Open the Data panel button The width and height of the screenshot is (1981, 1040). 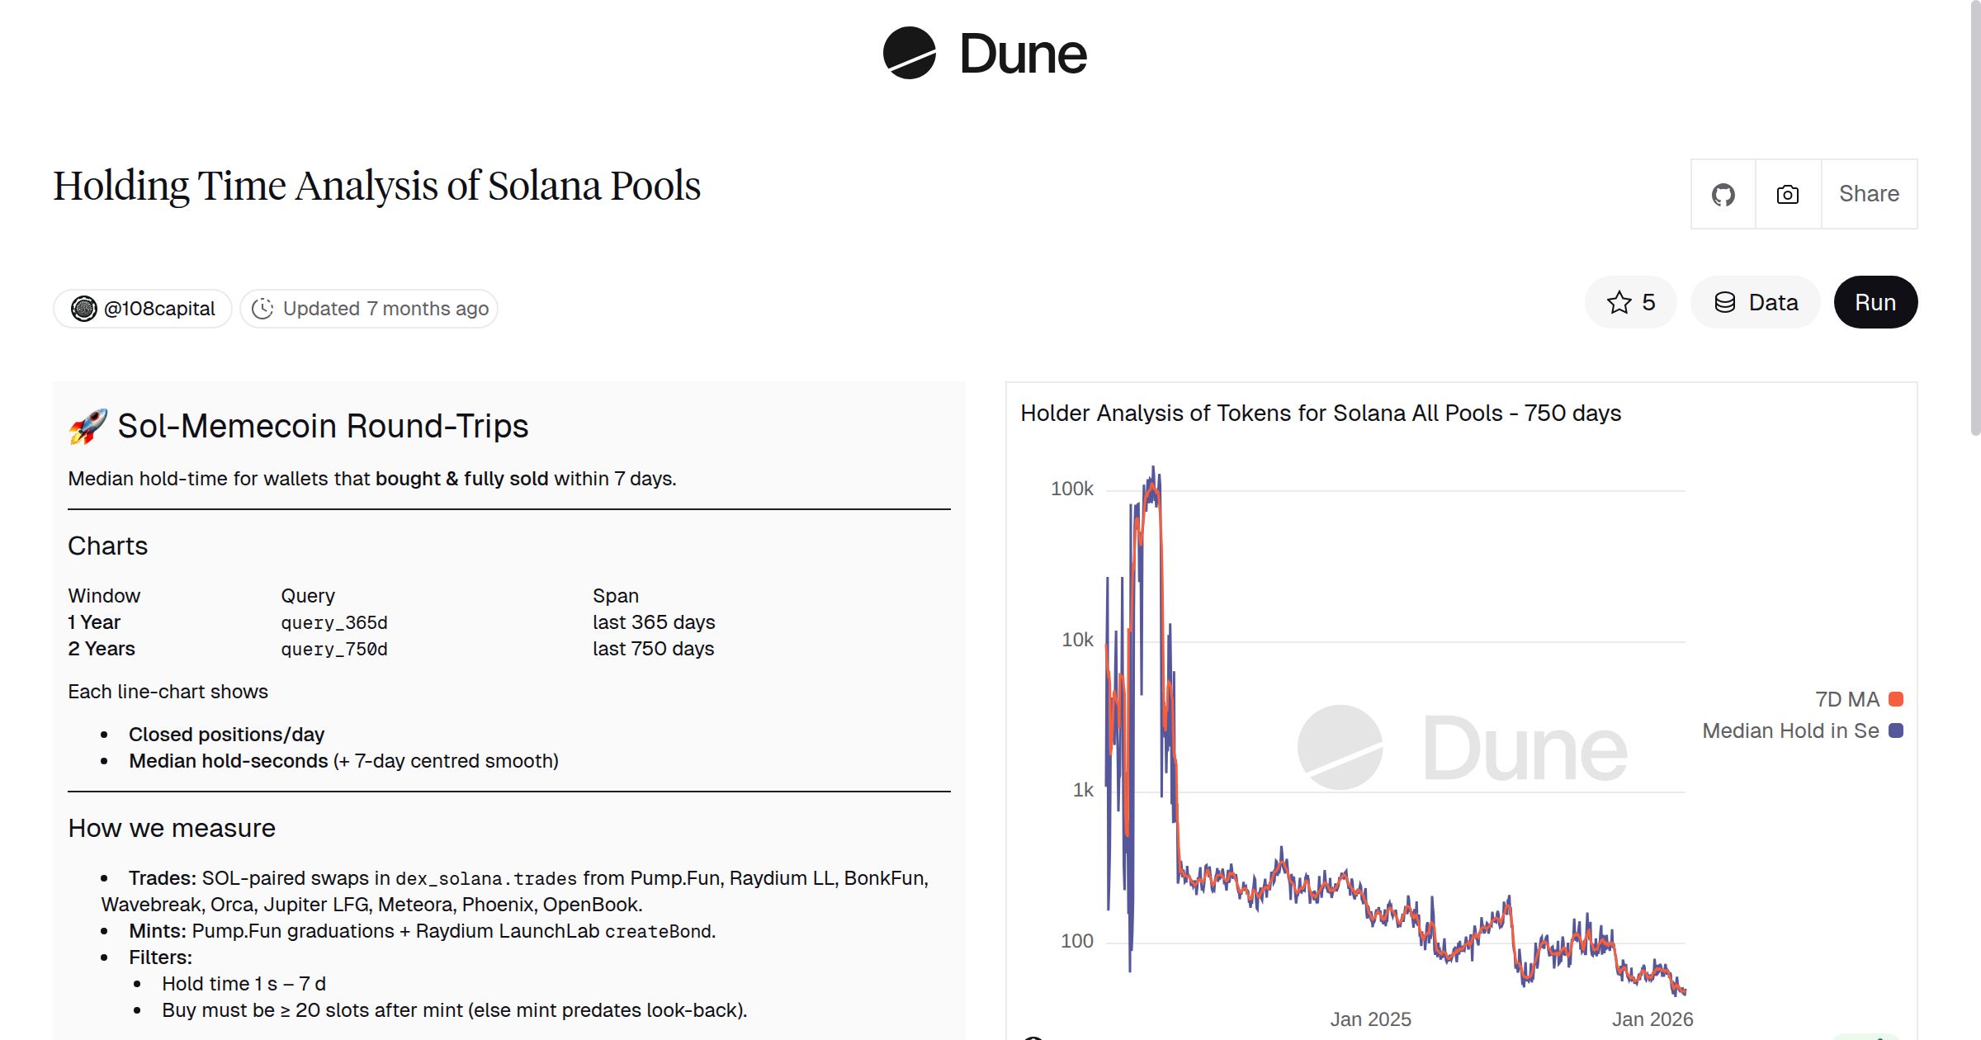click(1755, 302)
